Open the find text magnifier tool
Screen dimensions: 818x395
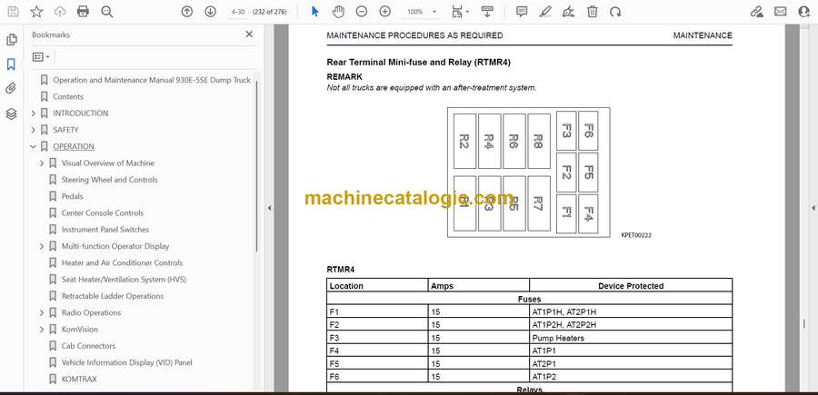[107, 12]
